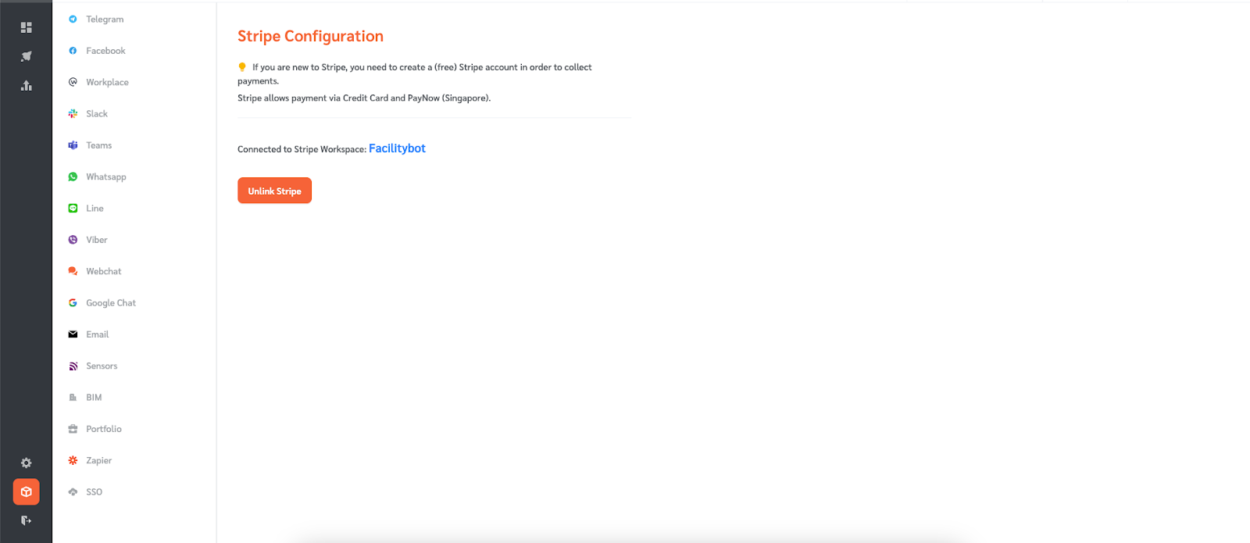
Task: Open the settings gear icon
Action: pos(27,463)
